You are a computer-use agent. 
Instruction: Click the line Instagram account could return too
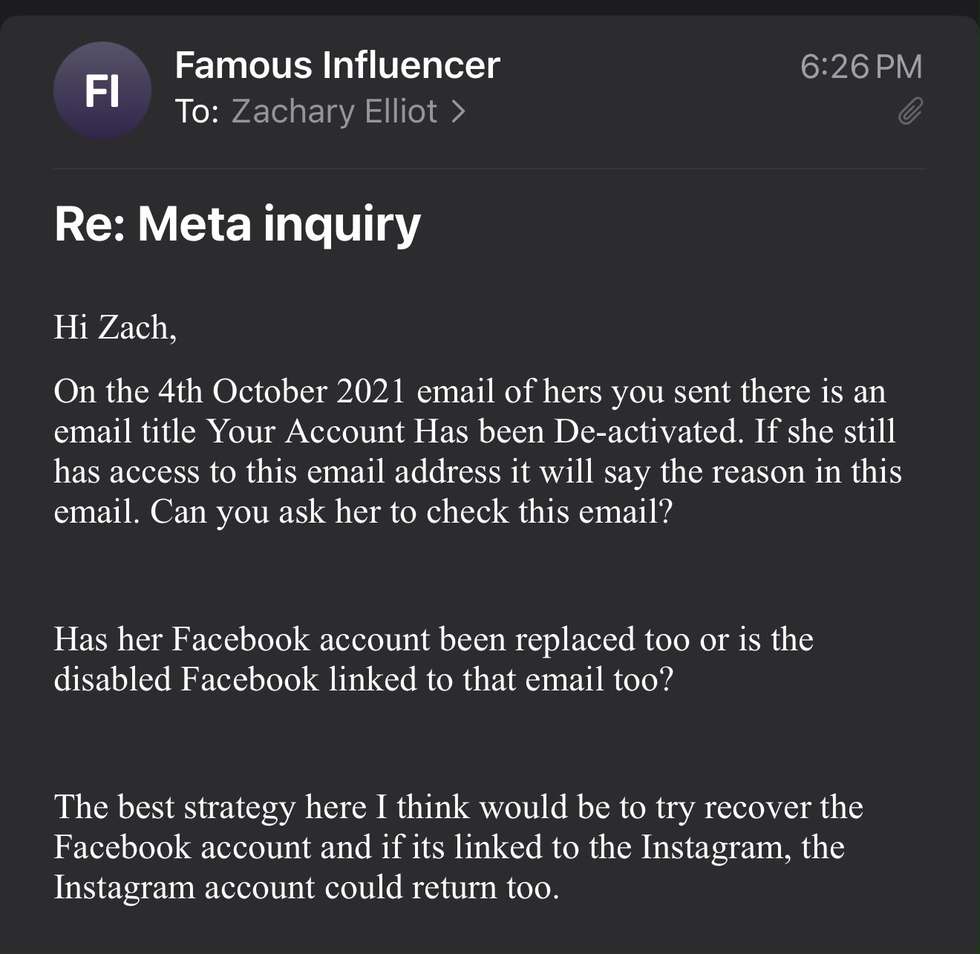[x=307, y=886]
